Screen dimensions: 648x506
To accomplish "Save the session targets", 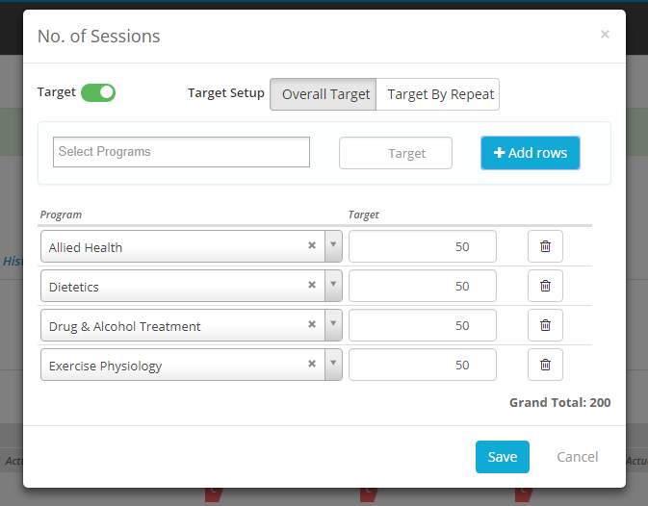I will [x=502, y=457].
